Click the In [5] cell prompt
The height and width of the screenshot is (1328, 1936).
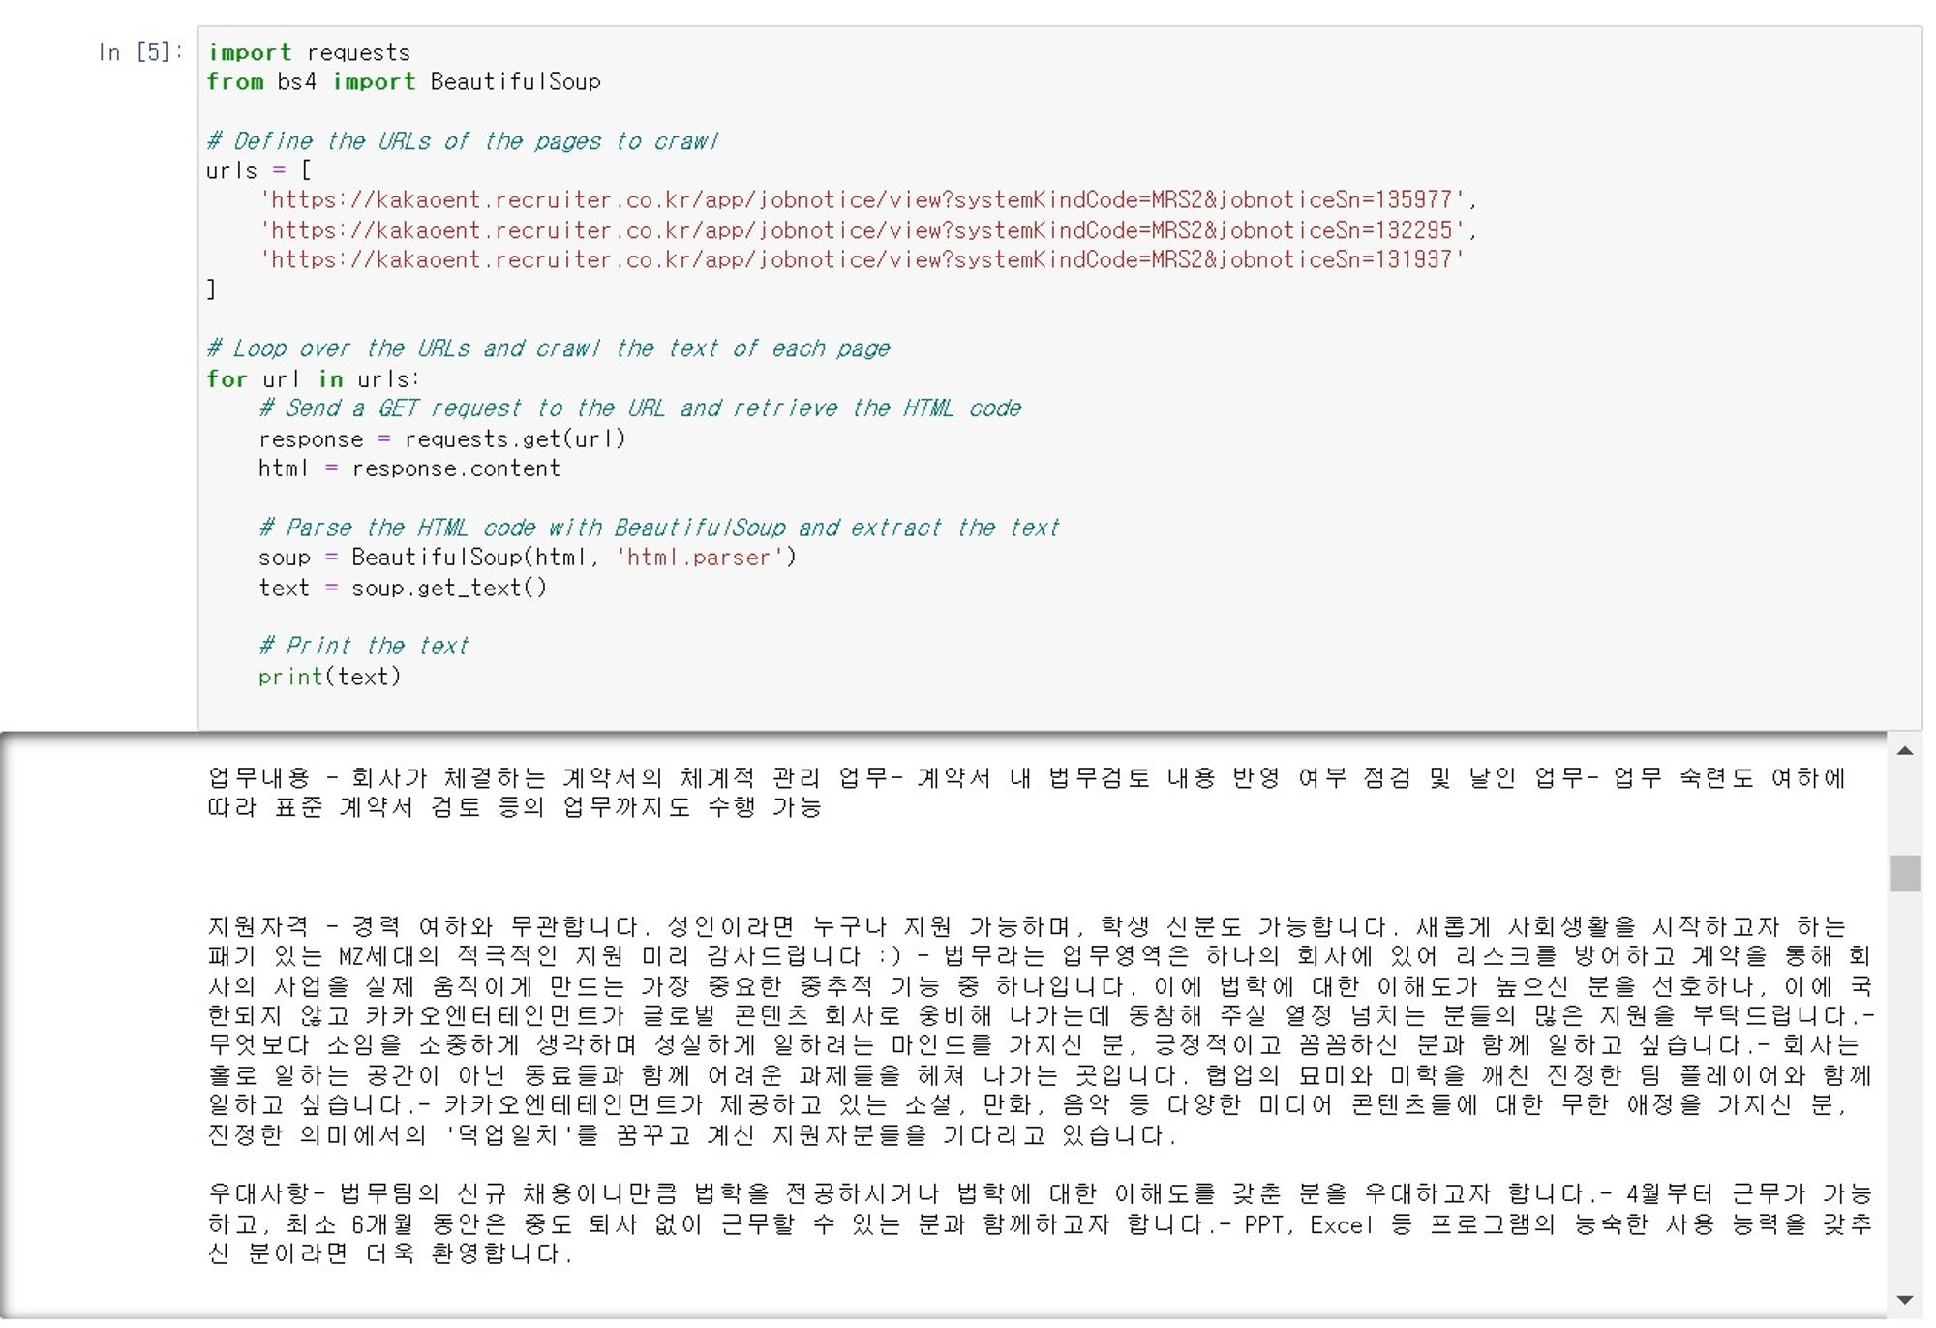tap(140, 52)
